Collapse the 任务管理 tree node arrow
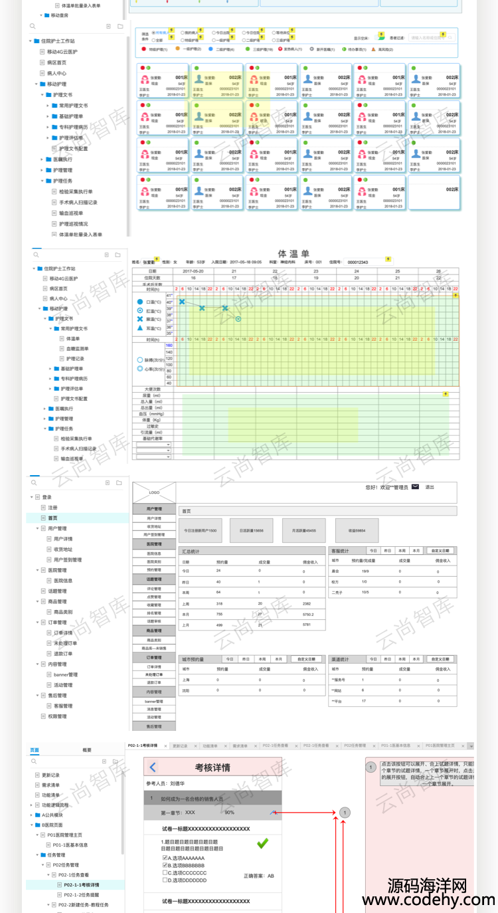This screenshot has width=498, height=913. [x=37, y=855]
